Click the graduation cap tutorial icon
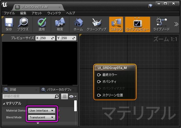 pos(150,6)
